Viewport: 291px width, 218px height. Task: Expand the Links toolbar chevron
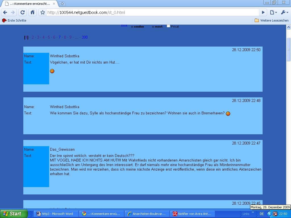253,212
